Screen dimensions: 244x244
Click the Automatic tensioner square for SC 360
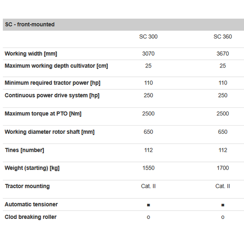coord(222,205)
